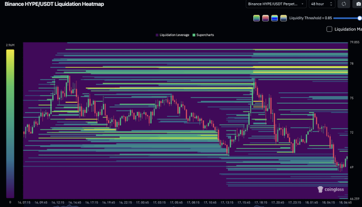The width and height of the screenshot is (362, 207).
Task: Open the 48 hour timeframe dropdown
Action: 322,4
